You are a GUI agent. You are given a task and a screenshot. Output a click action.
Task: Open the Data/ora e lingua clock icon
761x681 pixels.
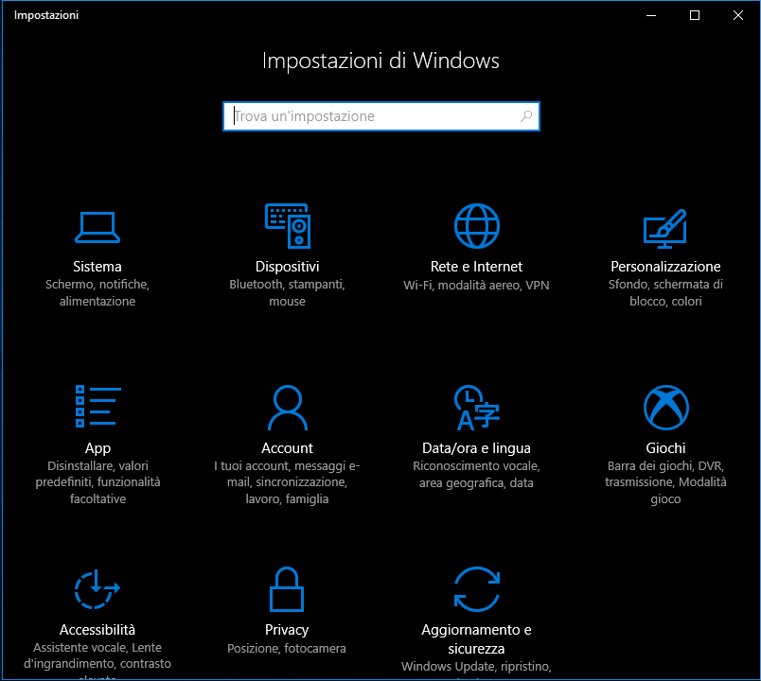(477, 408)
